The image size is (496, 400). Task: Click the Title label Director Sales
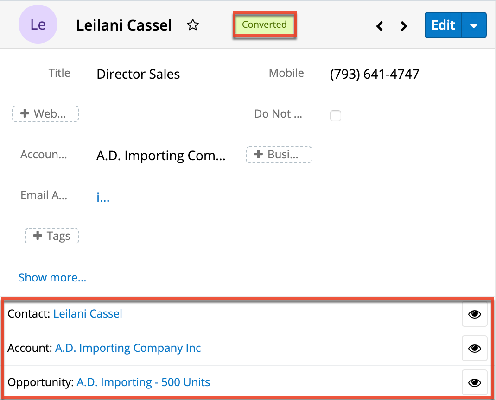(138, 74)
